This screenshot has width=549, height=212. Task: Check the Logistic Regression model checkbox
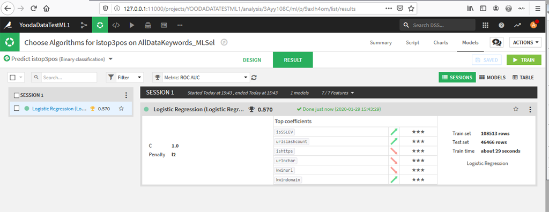[17, 109]
